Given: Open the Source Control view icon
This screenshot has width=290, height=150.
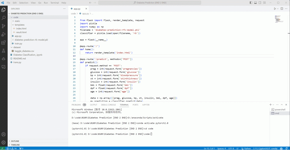Looking at the screenshot, I should tap(3, 26).
